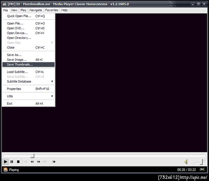This screenshot has width=209, height=181.
Task: Open Properties from File menu
Action: pyautogui.click(x=29, y=89)
